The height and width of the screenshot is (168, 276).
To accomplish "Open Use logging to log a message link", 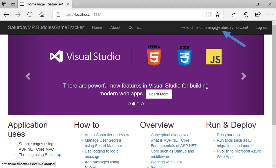I will 102,154.
